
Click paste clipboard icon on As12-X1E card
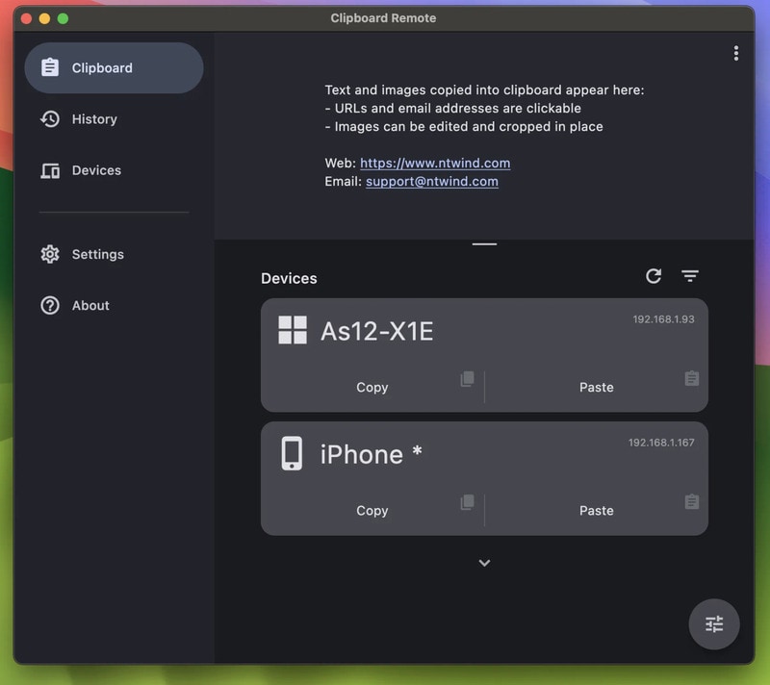tap(691, 379)
